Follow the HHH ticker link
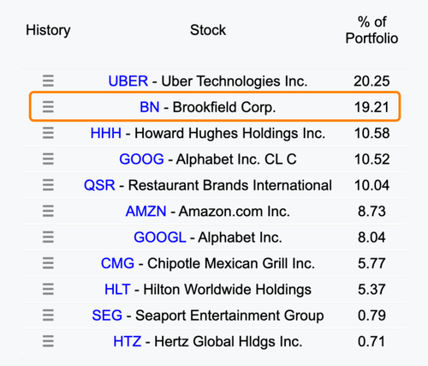 click(106, 133)
